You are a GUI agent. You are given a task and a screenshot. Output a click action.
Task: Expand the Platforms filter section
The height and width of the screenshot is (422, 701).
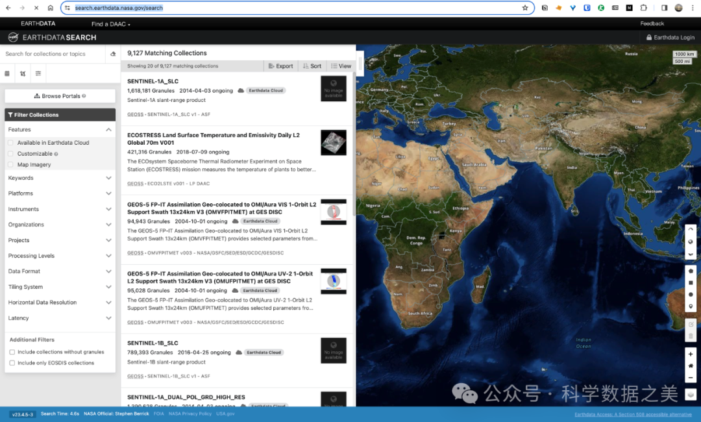(60, 193)
